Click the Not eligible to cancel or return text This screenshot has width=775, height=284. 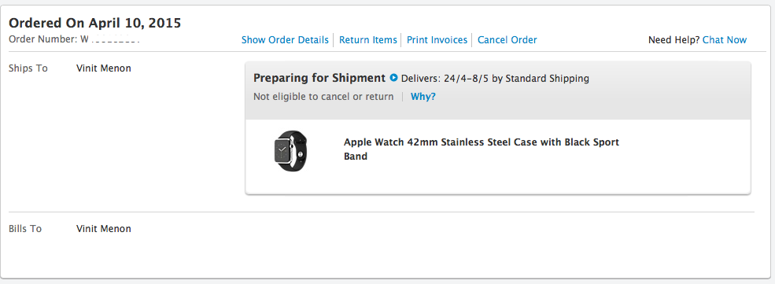(323, 97)
